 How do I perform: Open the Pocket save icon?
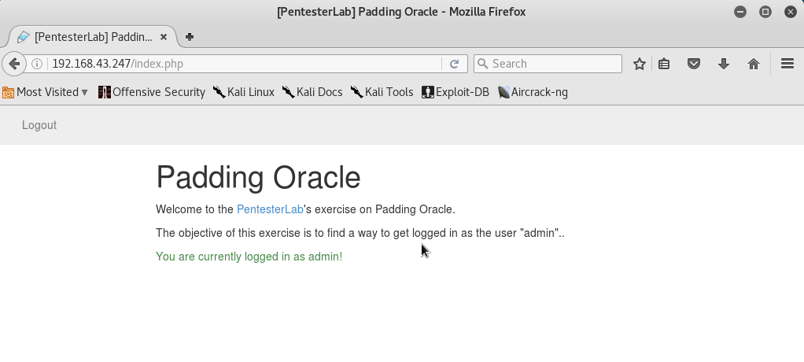(693, 64)
